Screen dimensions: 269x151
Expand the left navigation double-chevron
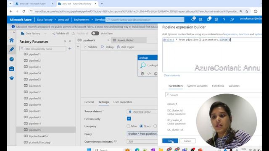pos(14,32)
